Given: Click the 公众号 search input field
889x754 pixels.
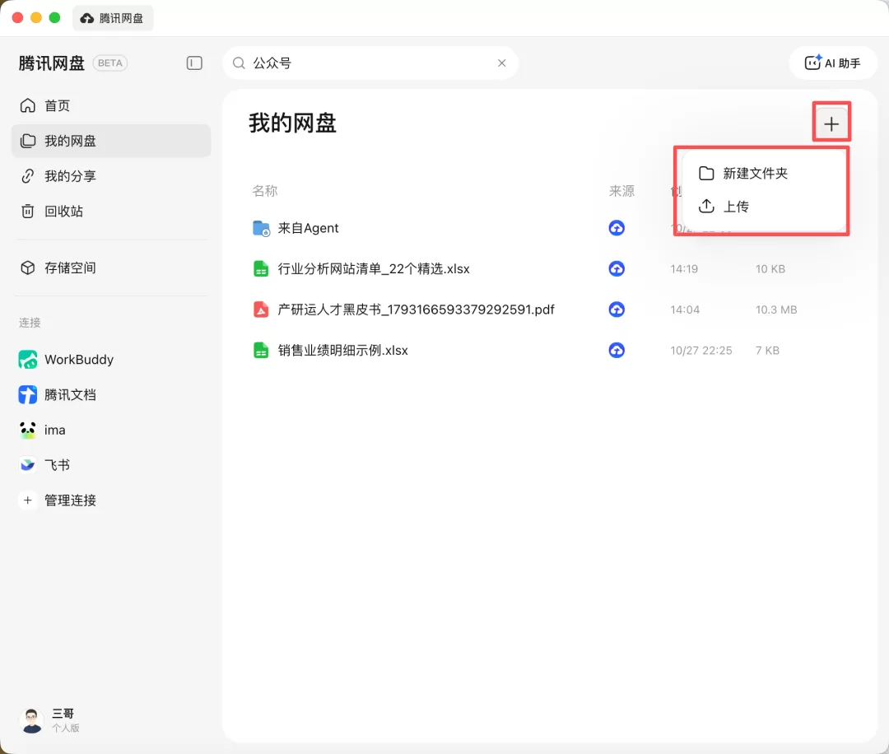Looking at the screenshot, I should 370,63.
